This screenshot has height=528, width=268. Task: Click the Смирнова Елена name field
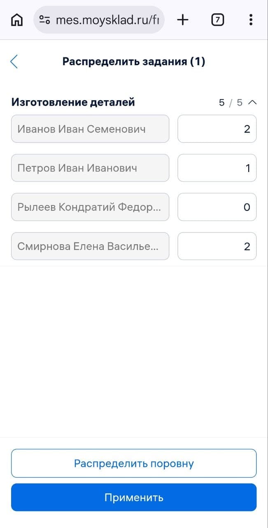pyautogui.click(x=90, y=246)
